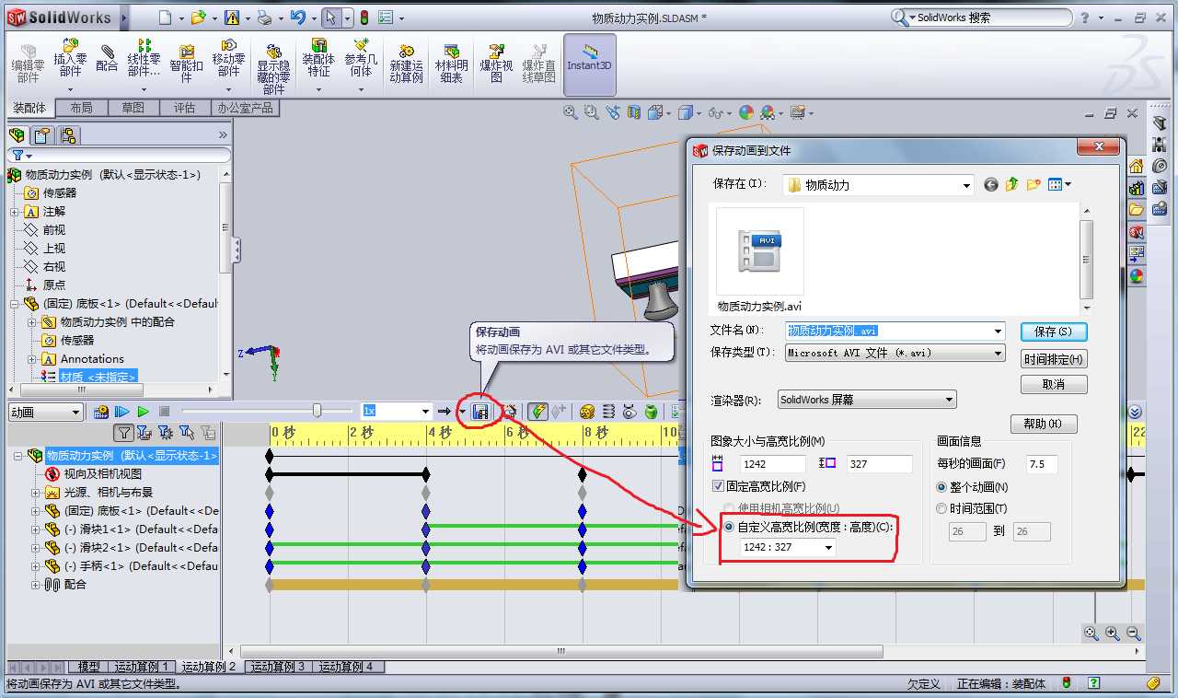Switch to 布局 ribbon tab
The height and width of the screenshot is (698, 1178).
(x=81, y=108)
